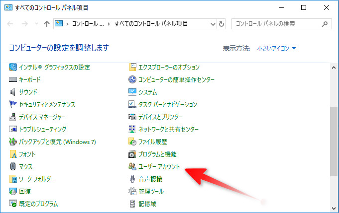The height and width of the screenshot is (213, 339).
Task: Click the scrollbar down arrow
Action: point(334,208)
